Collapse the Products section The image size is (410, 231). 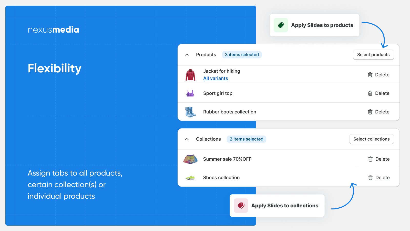point(187,55)
